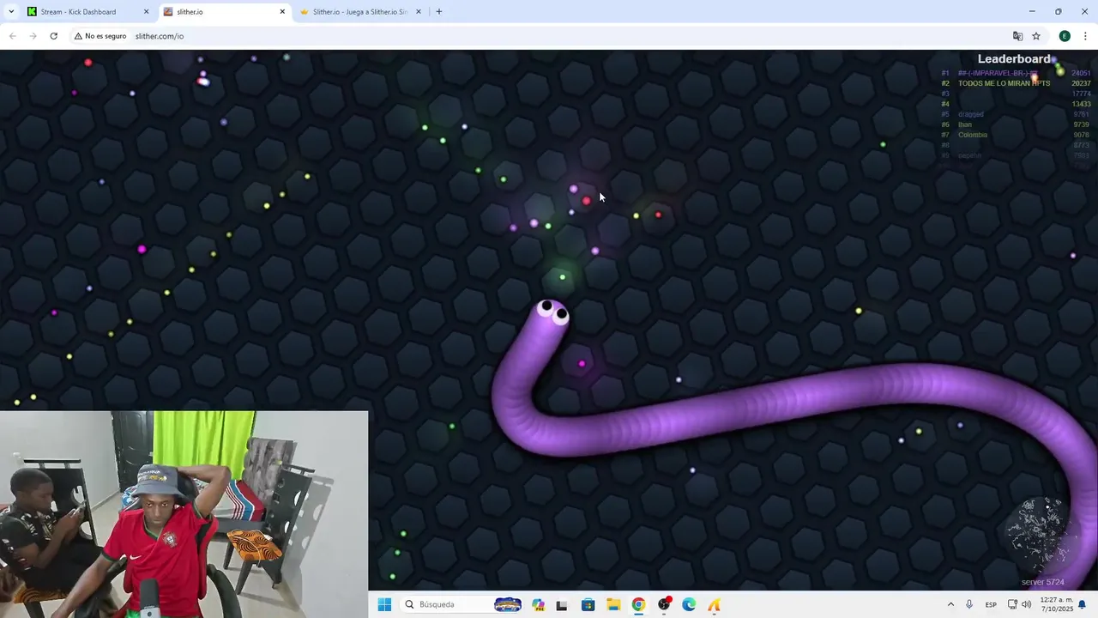Expand the tab search dropdown arrow
The height and width of the screenshot is (618, 1098).
pos(11,12)
